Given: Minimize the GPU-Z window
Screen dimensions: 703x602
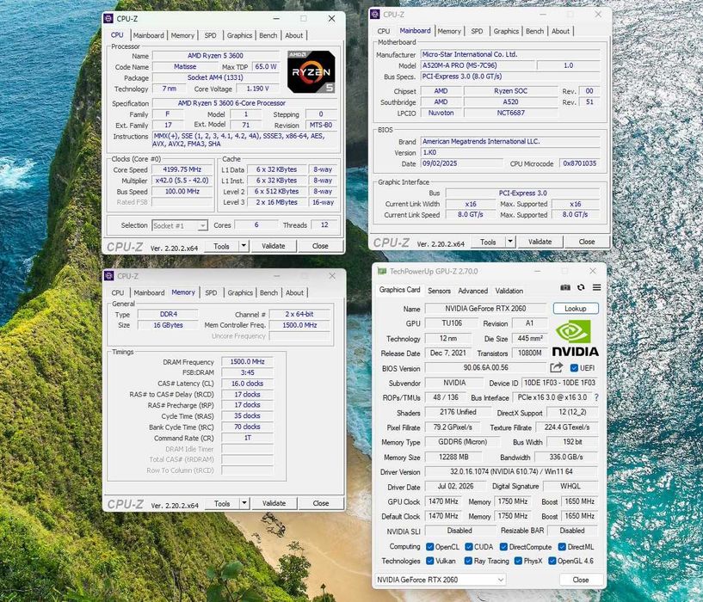Looking at the screenshot, I should click(x=537, y=271).
